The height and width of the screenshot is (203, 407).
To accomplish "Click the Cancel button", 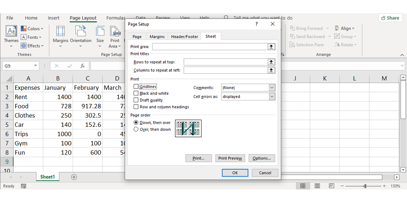I will pyautogui.click(x=265, y=173).
